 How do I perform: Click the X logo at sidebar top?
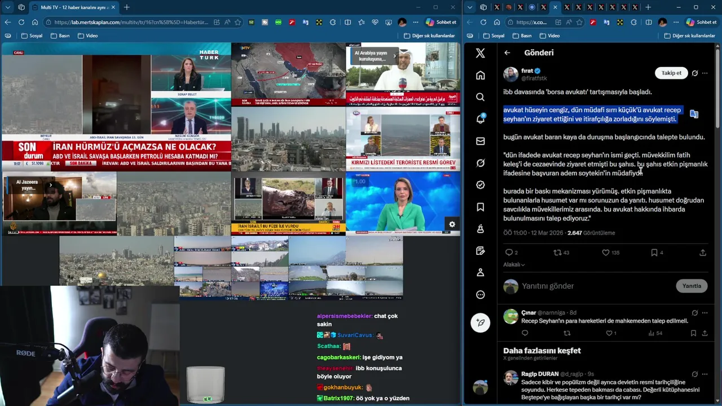(x=480, y=53)
